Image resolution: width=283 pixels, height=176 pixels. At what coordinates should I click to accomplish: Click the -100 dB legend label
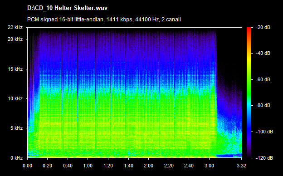tap(264, 132)
